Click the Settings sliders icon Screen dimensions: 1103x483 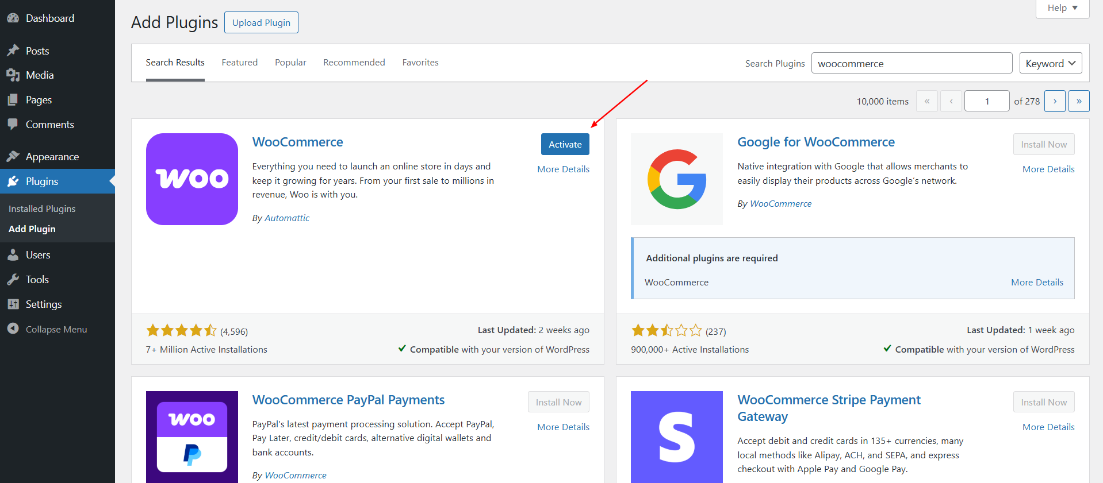click(13, 304)
